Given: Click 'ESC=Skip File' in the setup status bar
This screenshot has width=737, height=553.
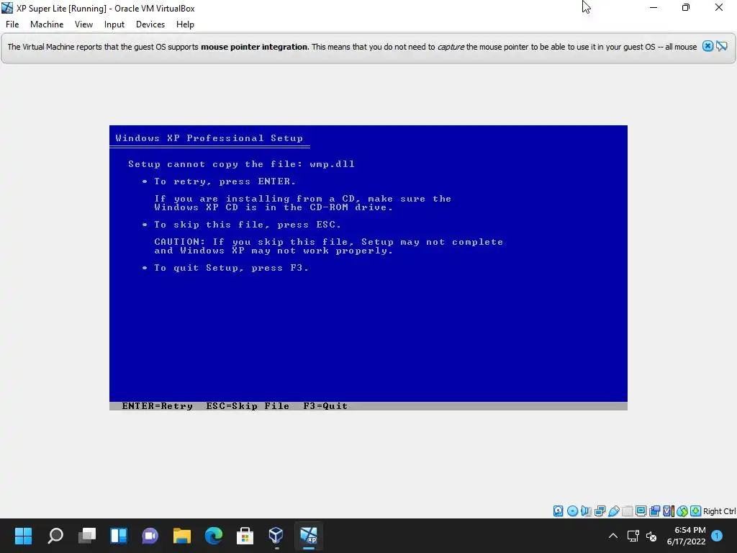Looking at the screenshot, I should click(248, 406).
